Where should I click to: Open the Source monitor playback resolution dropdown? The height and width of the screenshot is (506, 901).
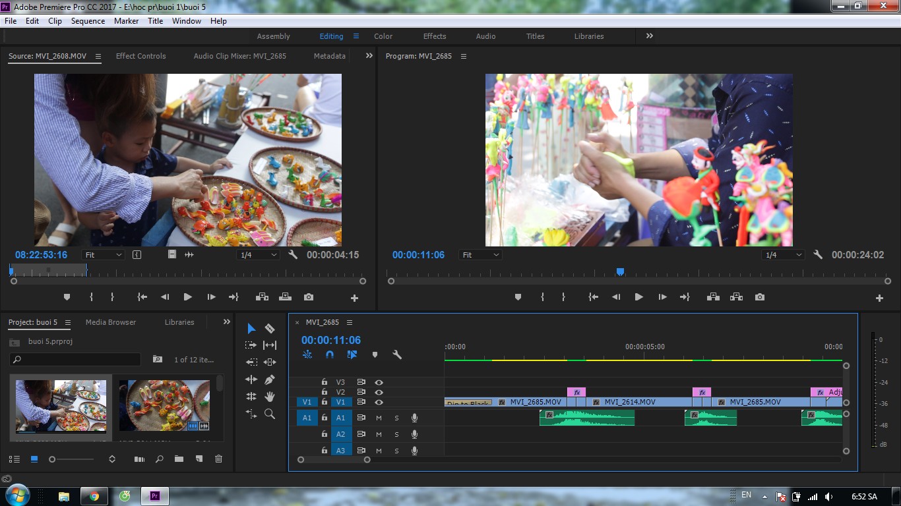coord(258,255)
